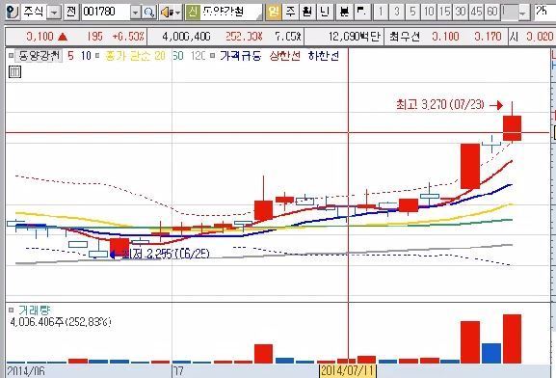Click the green 신 badge button
The image size is (556, 378).
coord(193,13)
